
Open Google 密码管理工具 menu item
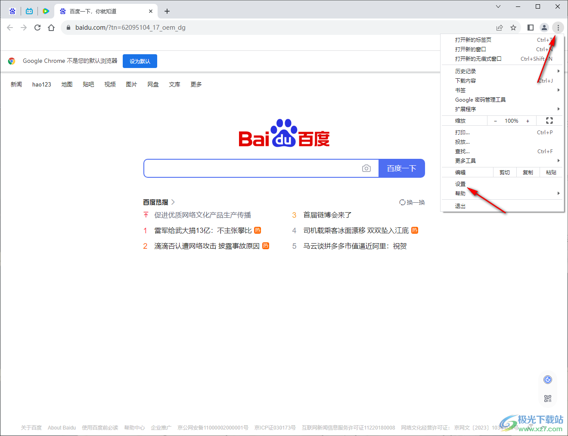tap(503, 99)
